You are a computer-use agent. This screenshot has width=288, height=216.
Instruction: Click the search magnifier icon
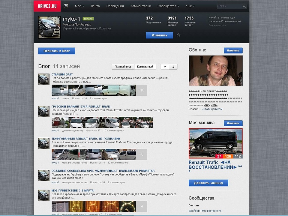[x=244, y=6]
